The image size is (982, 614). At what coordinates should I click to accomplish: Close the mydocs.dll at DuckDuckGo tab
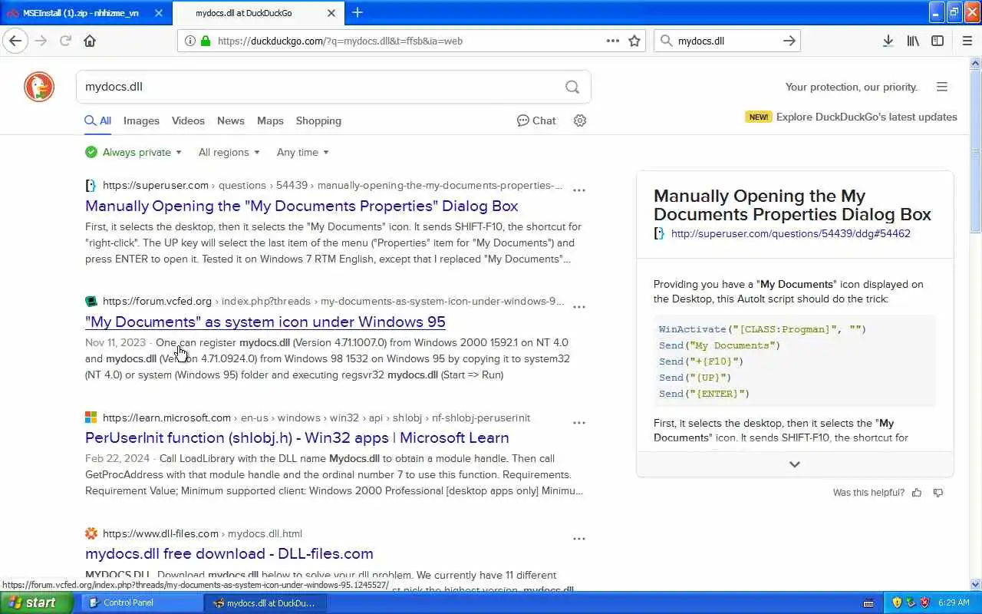331,13
